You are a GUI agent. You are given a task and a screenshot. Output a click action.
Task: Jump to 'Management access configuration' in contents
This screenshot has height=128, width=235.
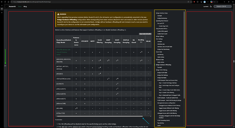(166, 103)
